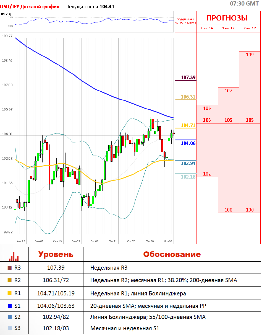Click the USD/JPY Дневной график title

pos(30,7)
